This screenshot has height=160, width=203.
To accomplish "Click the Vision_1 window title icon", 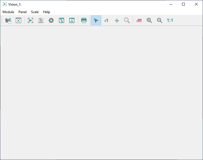I will click(x=5, y=4).
